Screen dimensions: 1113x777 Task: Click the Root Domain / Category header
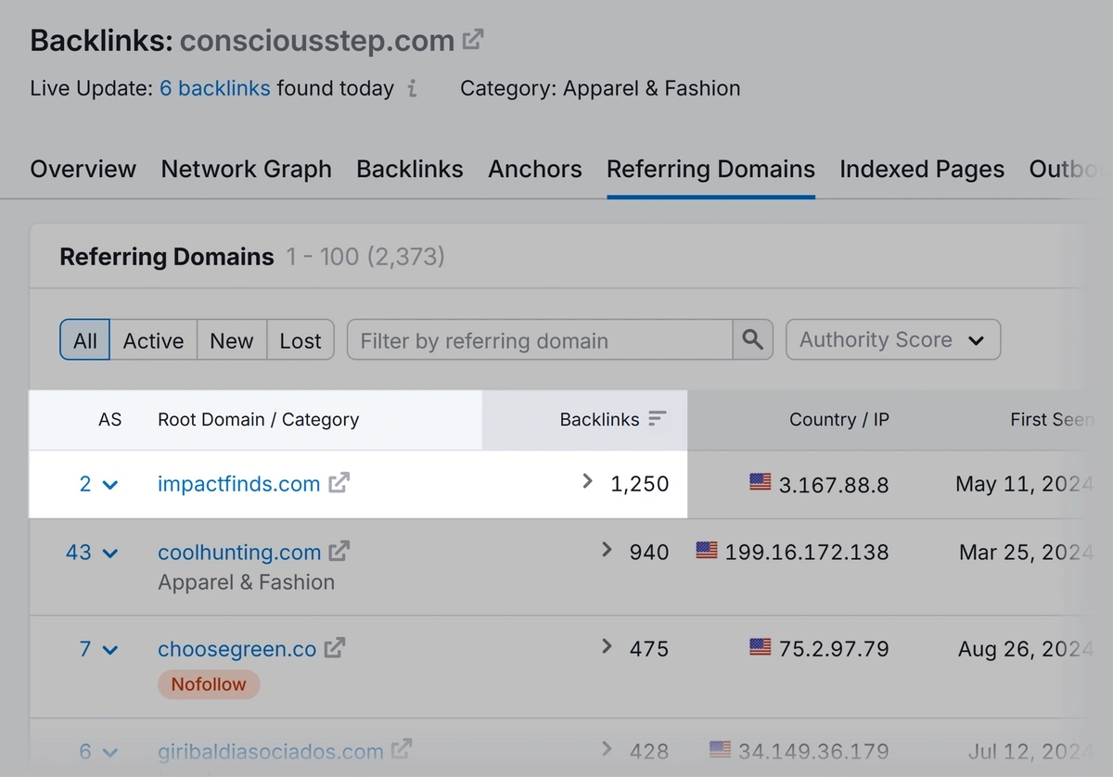[259, 420]
